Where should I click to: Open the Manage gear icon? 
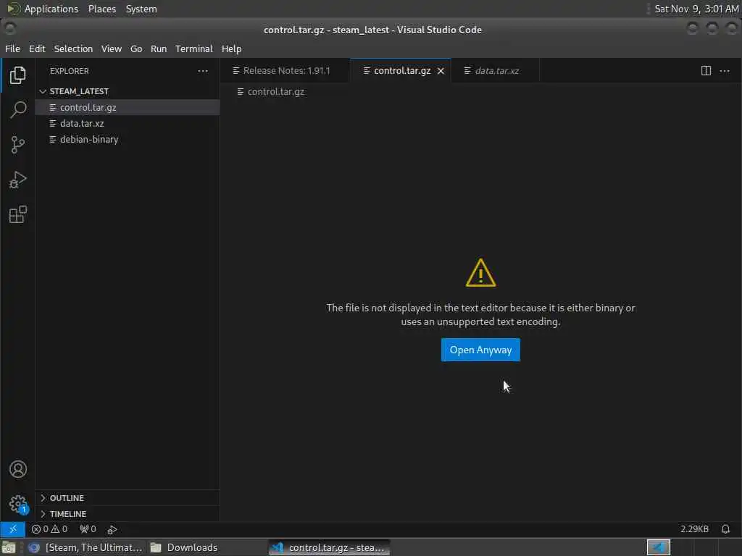click(x=18, y=504)
